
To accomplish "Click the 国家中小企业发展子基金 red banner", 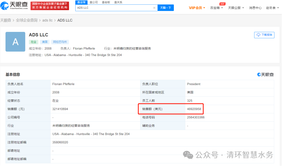I will tap(50, 5).
